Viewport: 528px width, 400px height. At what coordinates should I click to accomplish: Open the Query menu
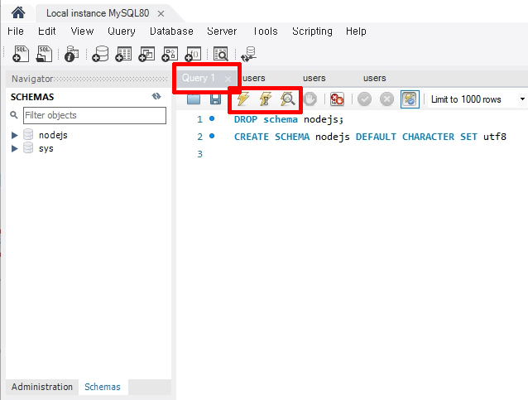click(122, 31)
